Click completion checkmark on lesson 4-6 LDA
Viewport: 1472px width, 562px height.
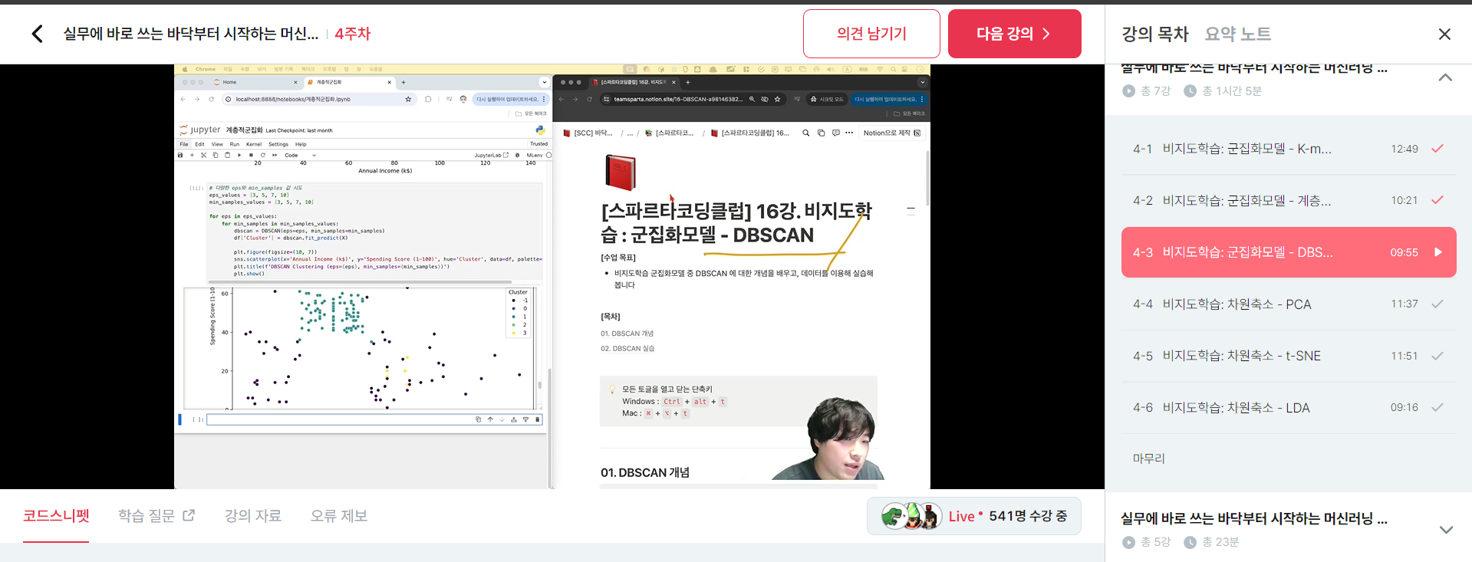(x=1437, y=407)
